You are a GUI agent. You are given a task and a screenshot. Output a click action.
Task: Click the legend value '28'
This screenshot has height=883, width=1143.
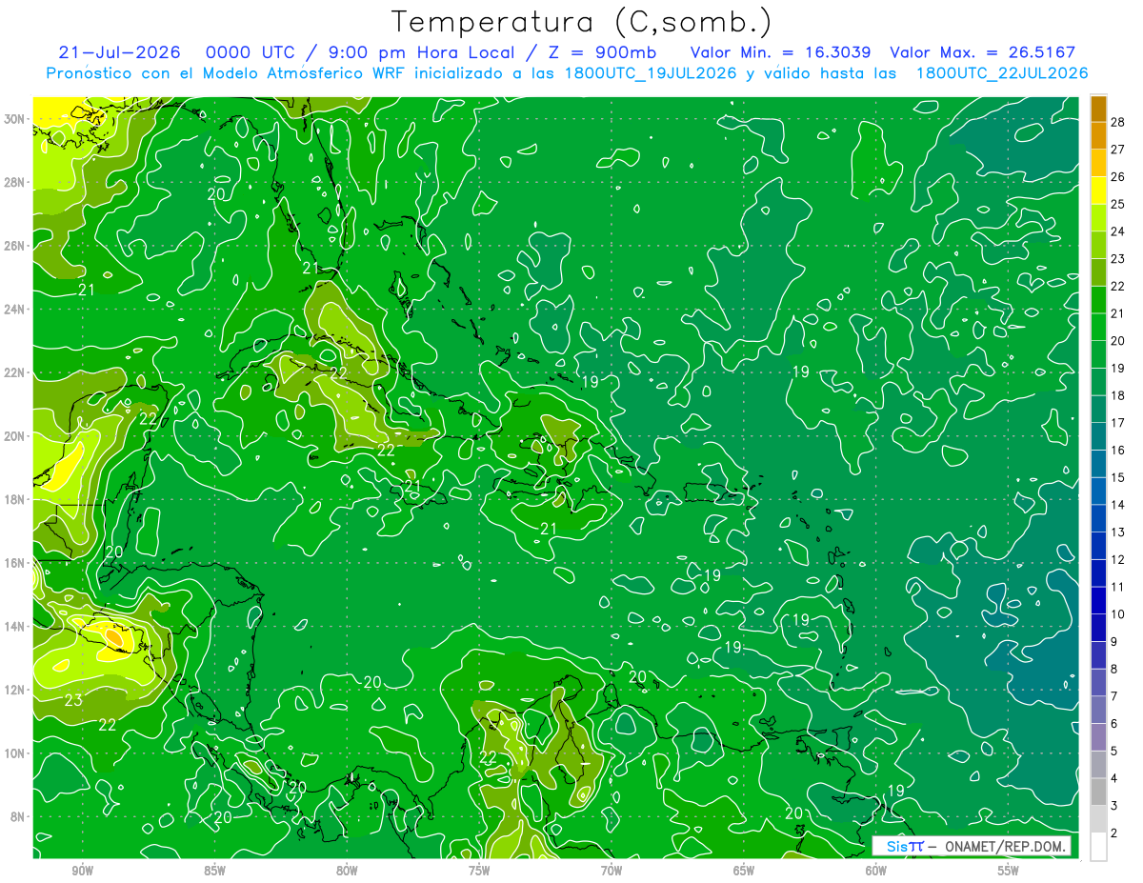point(1117,122)
